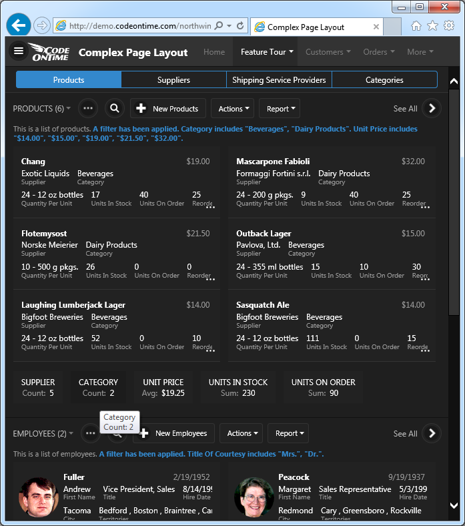Open the Sasquatch Ale card ellipsis menu
465x526 pixels.
(x=425, y=350)
